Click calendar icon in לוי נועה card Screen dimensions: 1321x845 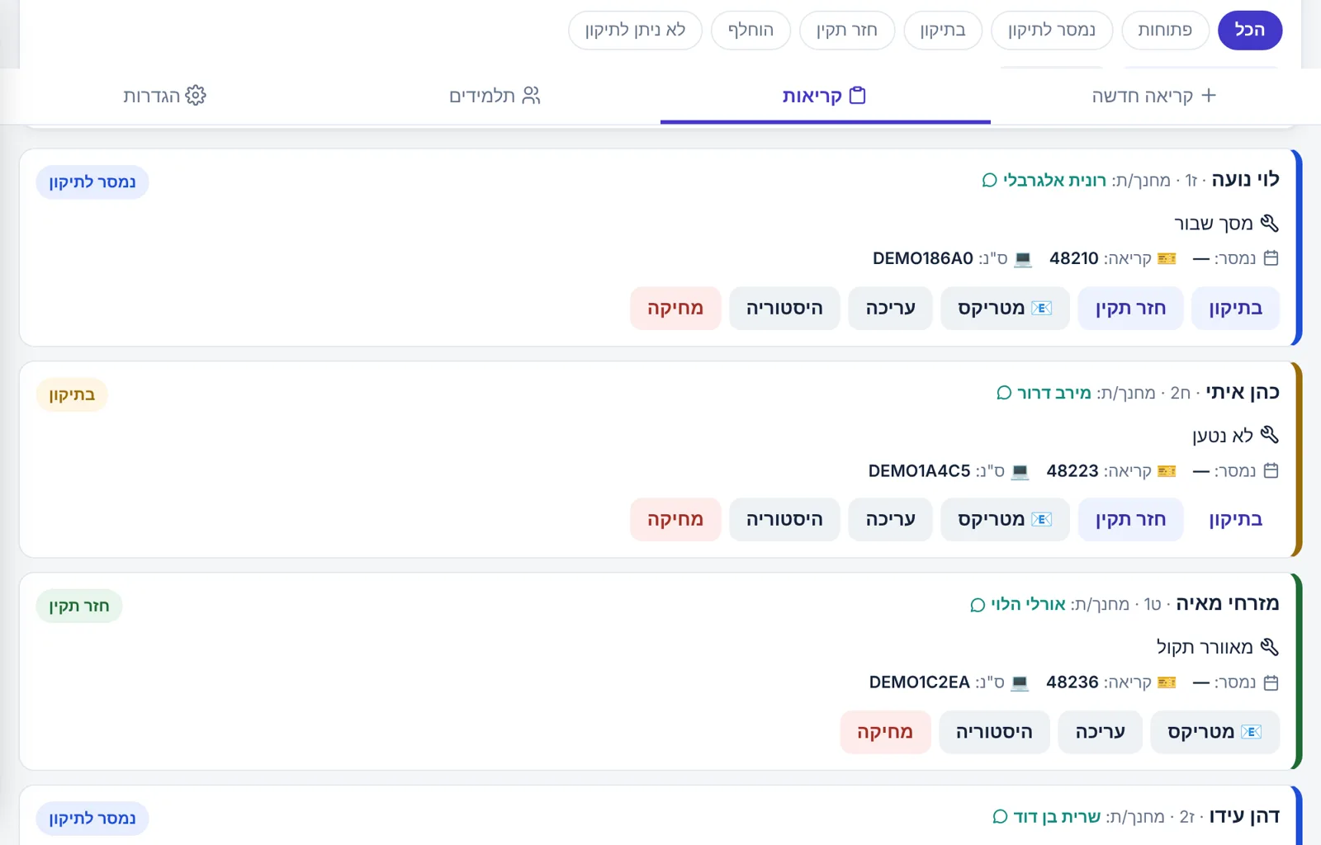(x=1271, y=258)
